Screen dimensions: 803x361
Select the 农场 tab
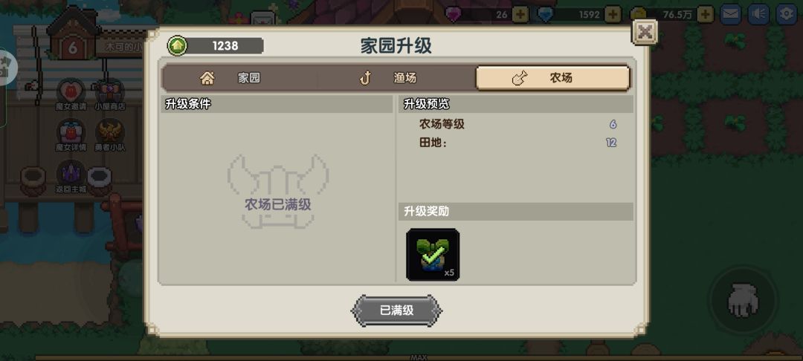coord(552,78)
